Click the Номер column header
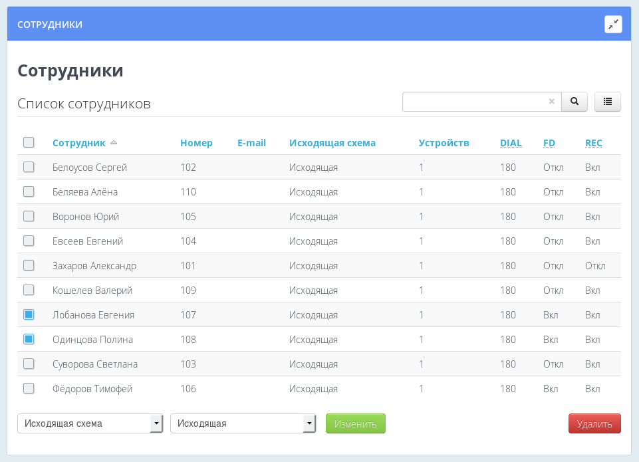Image resolution: width=639 pixels, height=462 pixels. [x=195, y=142]
